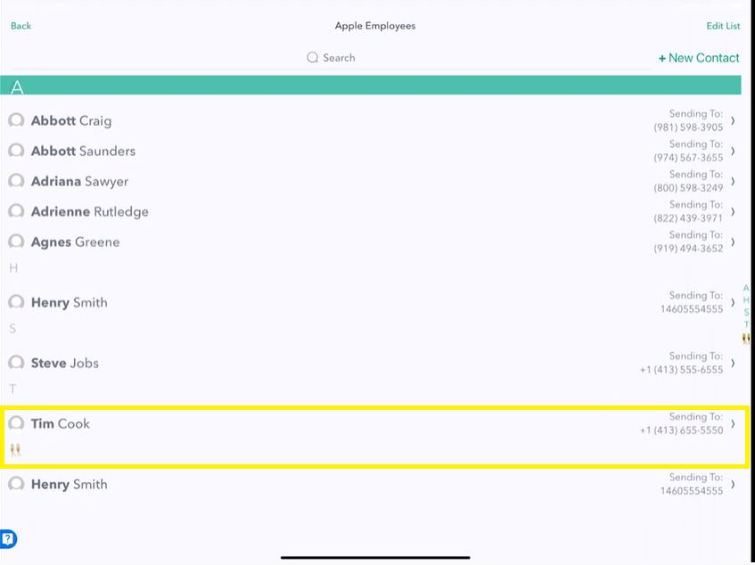This screenshot has height=565, width=755.
Task: Click the champagne glasses emoji under Tim Cook
Action: click(x=14, y=449)
